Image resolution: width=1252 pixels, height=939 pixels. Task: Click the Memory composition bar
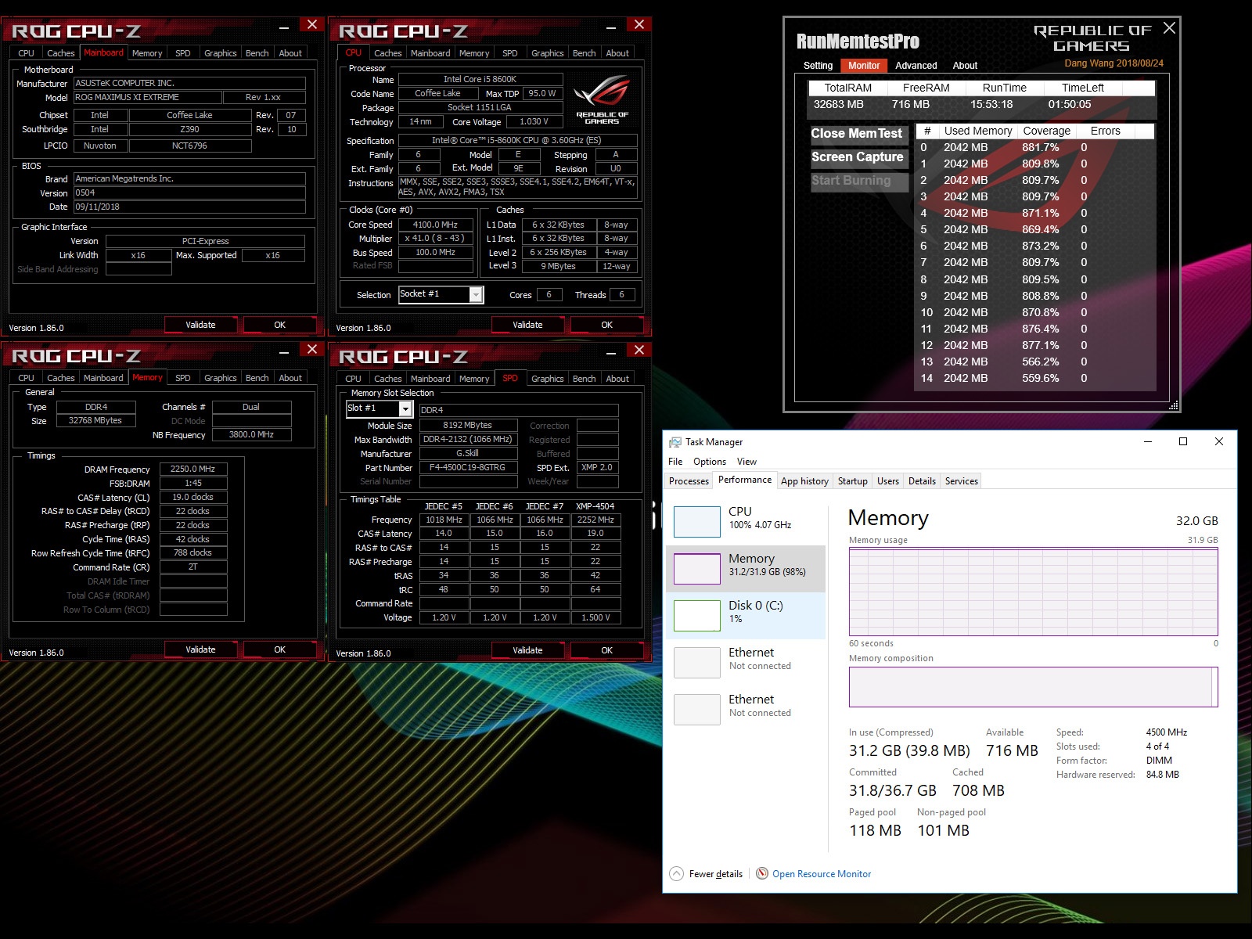[1034, 687]
